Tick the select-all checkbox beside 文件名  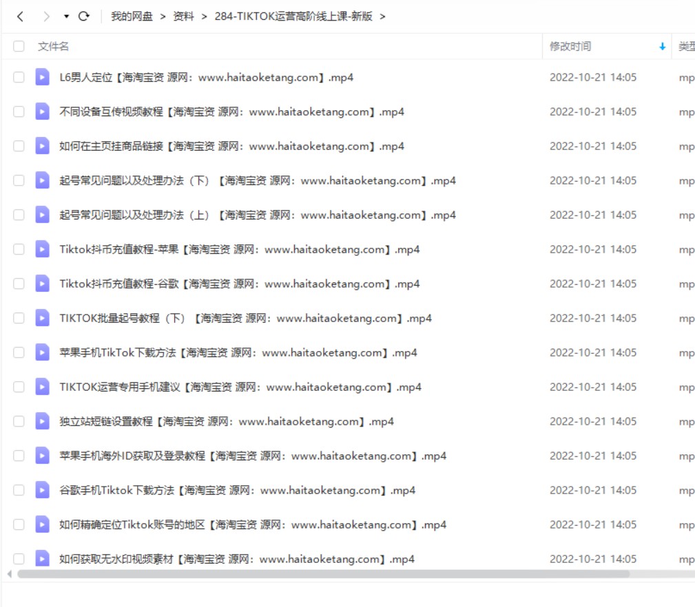pyautogui.click(x=19, y=46)
